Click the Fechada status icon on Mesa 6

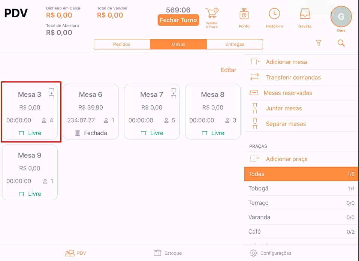78,133
